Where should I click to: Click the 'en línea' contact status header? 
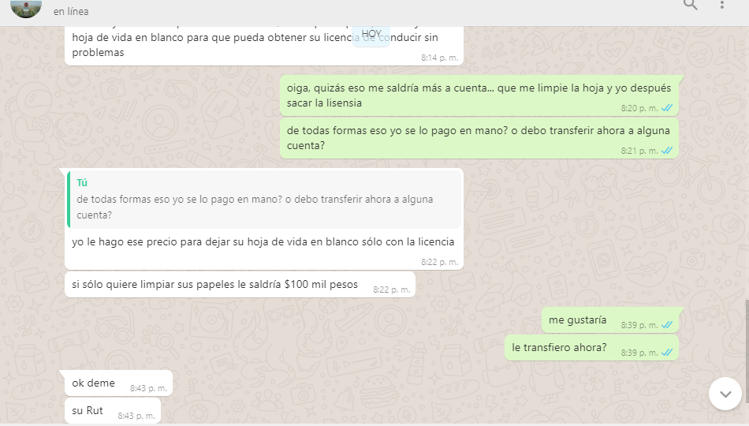coord(71,12)
